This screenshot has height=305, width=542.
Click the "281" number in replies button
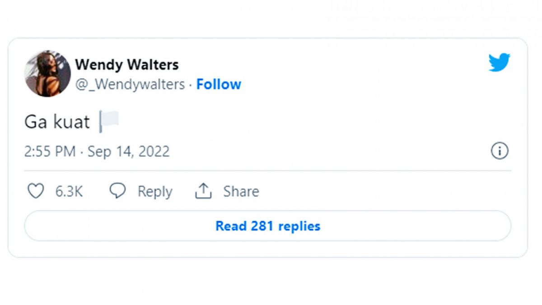point(262,226)
